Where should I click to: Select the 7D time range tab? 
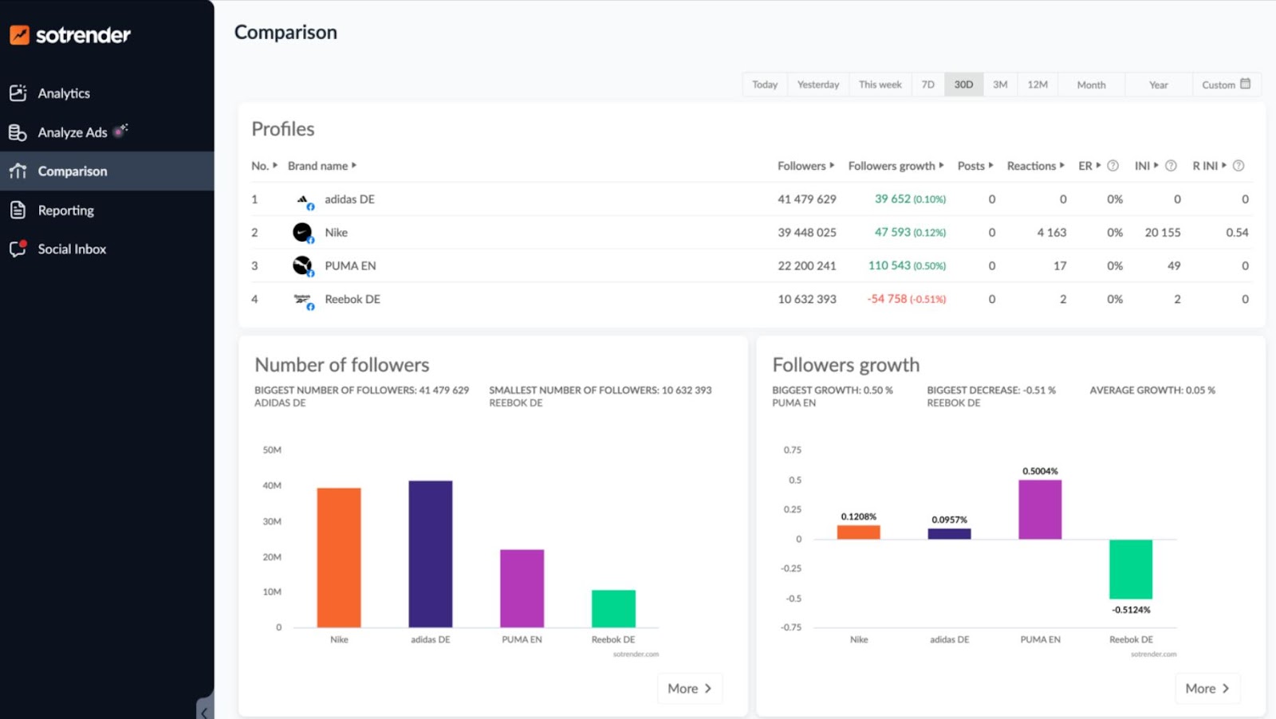click(927, 84)
